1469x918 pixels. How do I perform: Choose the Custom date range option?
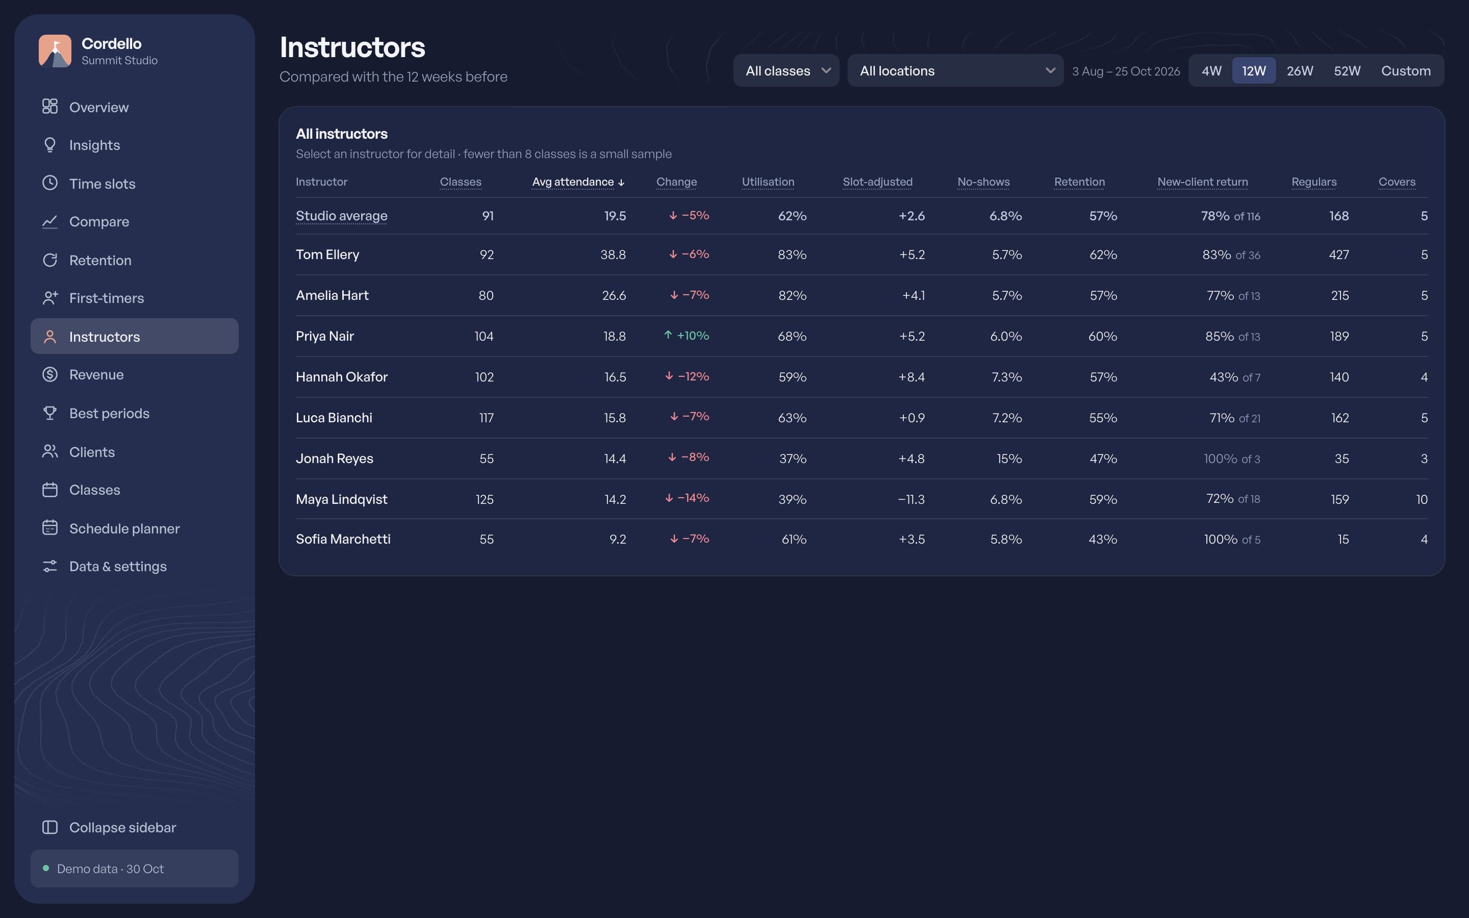(1406, 70)
